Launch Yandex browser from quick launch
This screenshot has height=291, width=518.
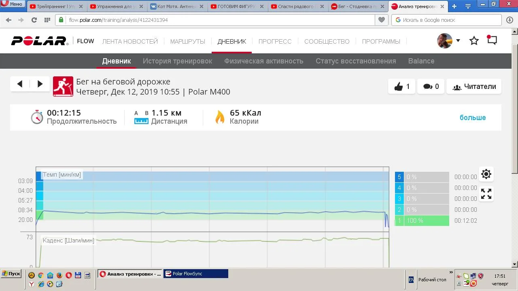coord(32,284)
